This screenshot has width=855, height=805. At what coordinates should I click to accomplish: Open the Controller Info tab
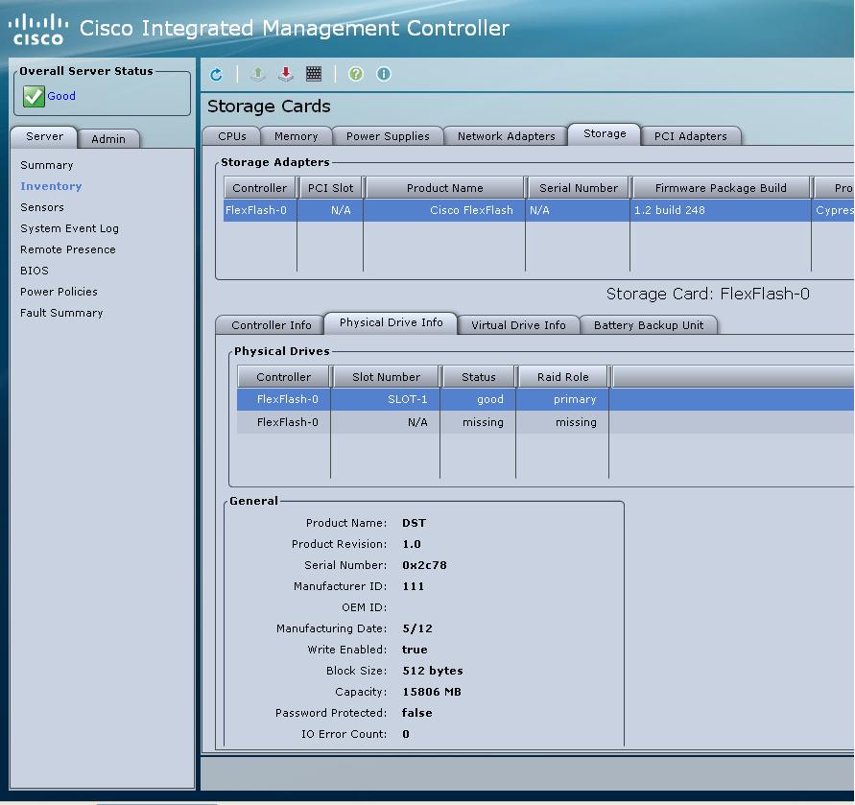[271, 325]
